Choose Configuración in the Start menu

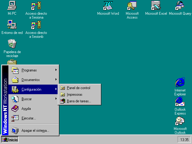(33, 89)
